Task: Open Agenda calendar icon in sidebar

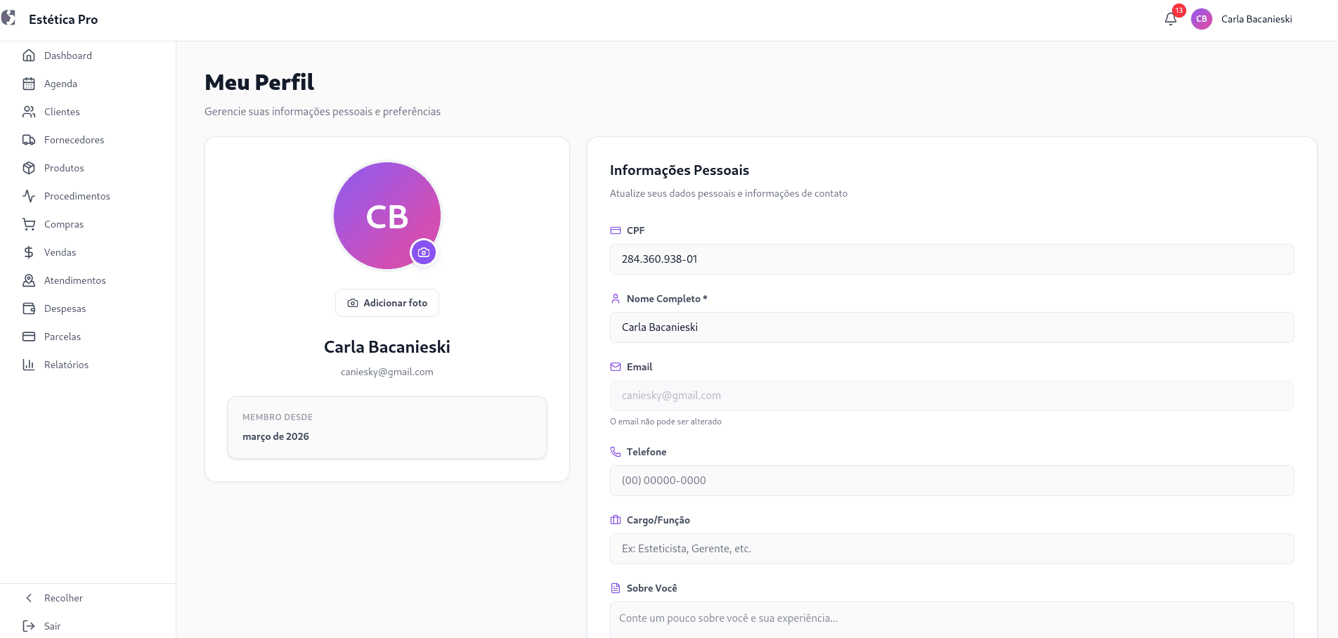Action: (29, 84)
